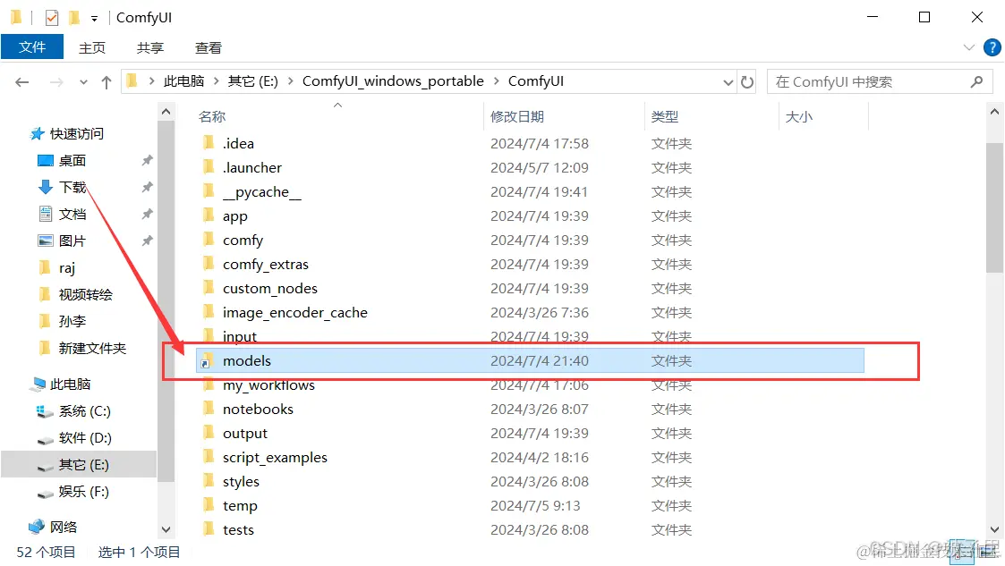
Task: Click the refresh icon next to address bar
Action: click(x=748, y=80)
